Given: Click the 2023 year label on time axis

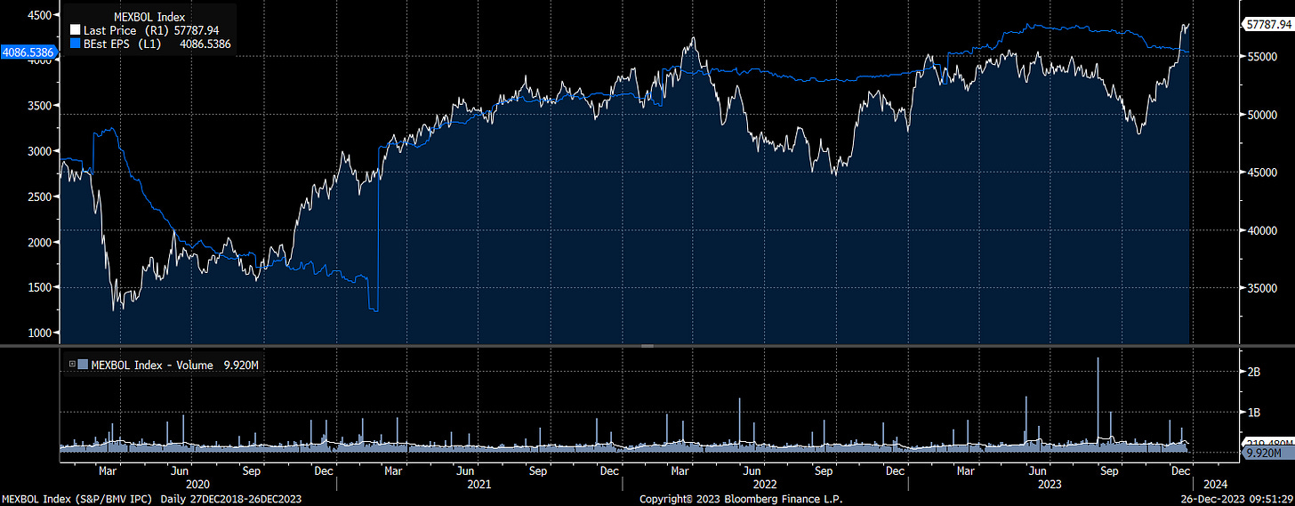Looking at the screenshot, I should pyautogui.click(x=1050, y=485).
